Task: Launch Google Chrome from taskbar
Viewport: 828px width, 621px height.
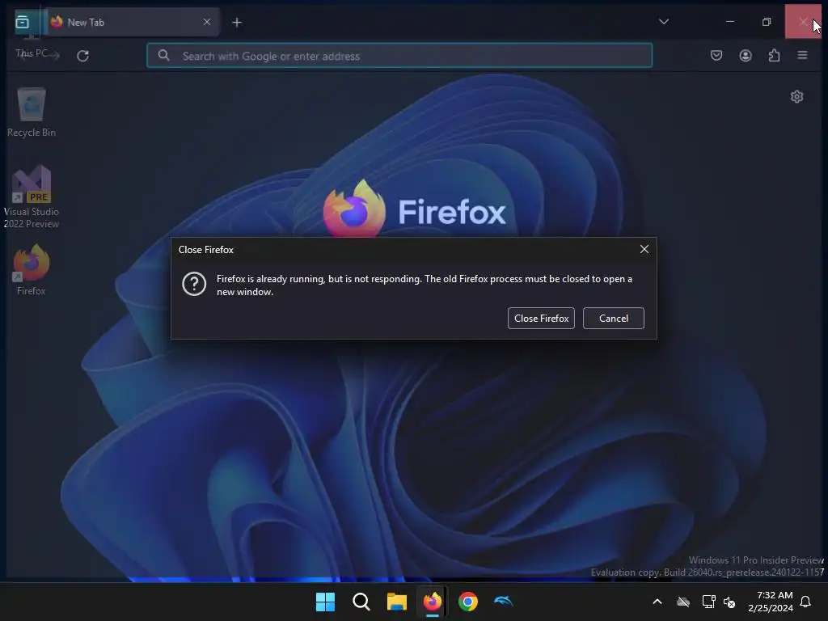Action: [468, 602]
